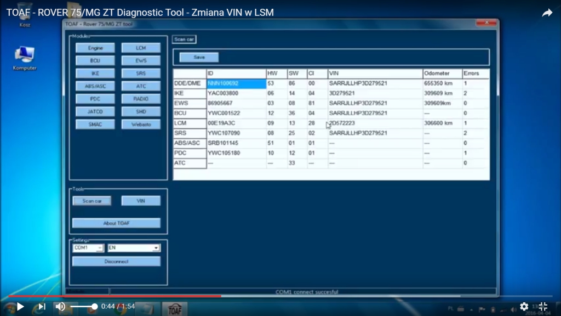561x316 pixels.
Task: Click the COM1 connect succesful status text
Action: tap(307, 292)
